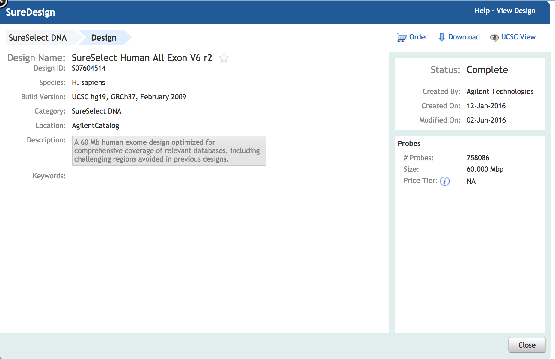Open the Price Tier info icon
The image size is (555, 359).
[445, 181]
